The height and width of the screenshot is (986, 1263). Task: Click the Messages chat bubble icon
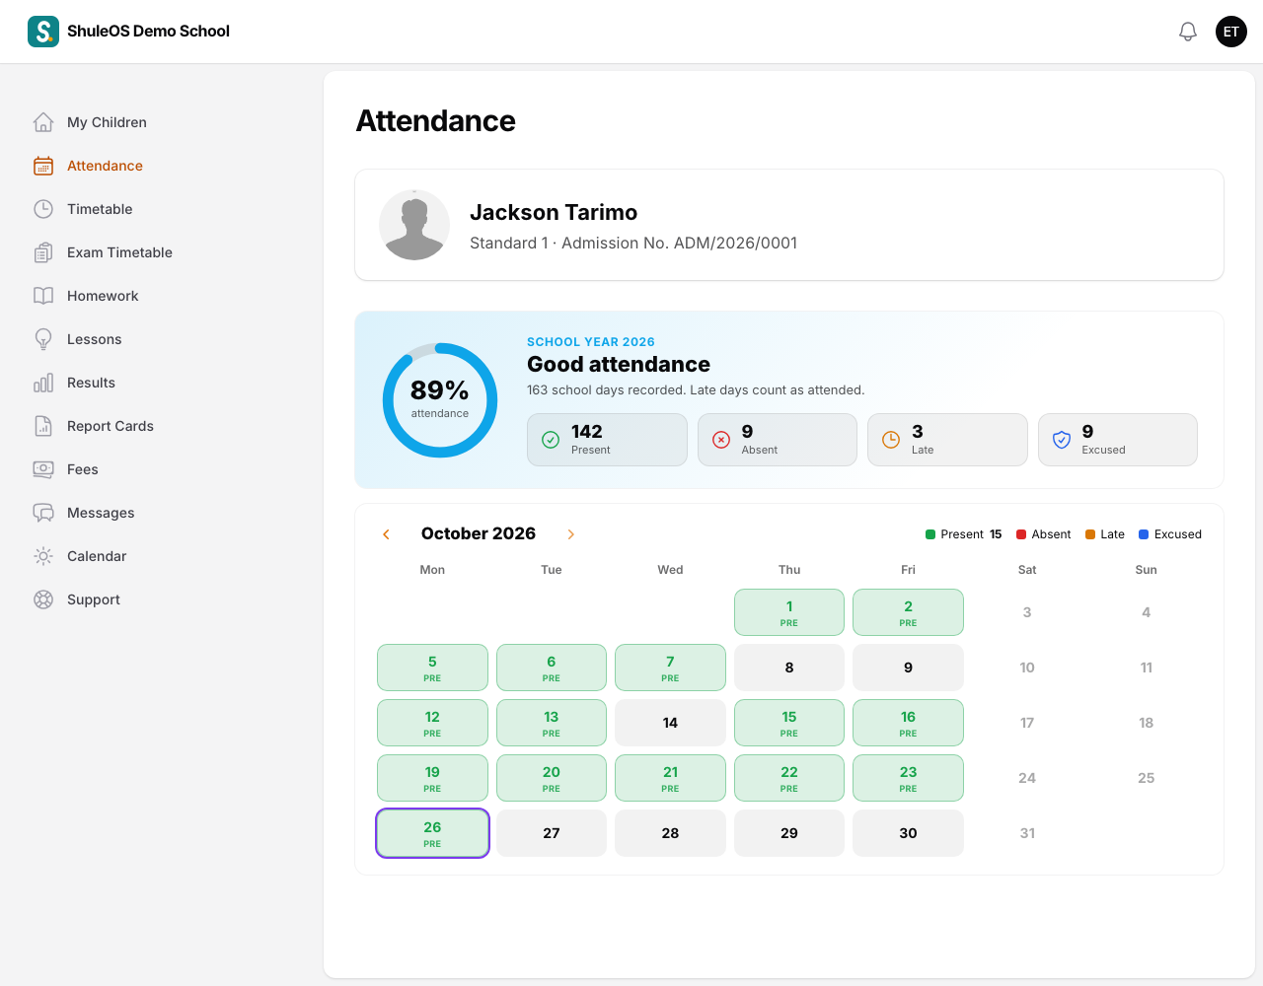pyautogui.click(x=43, y=513)
